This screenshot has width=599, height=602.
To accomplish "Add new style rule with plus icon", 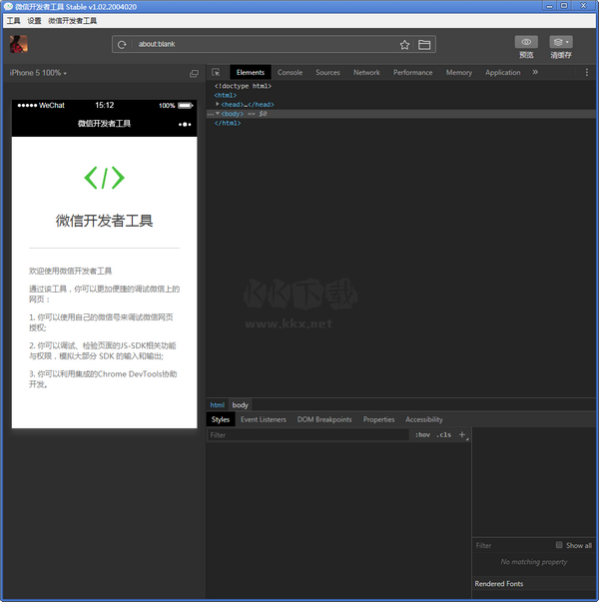I will point(462,435).
